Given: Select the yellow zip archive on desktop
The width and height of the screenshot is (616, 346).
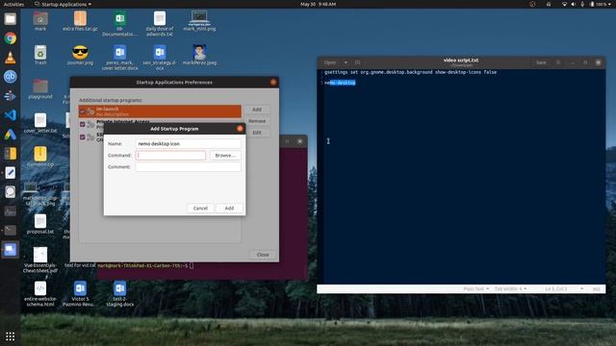Looking at the screenshot, I should [x=40, y=156].
